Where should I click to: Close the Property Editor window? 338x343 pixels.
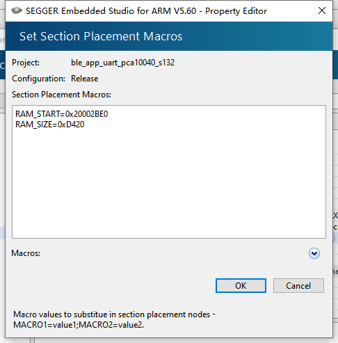tap(322, 10)
